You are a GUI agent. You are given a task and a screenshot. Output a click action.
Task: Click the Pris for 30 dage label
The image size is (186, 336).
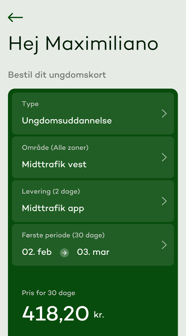pos(49,293)
